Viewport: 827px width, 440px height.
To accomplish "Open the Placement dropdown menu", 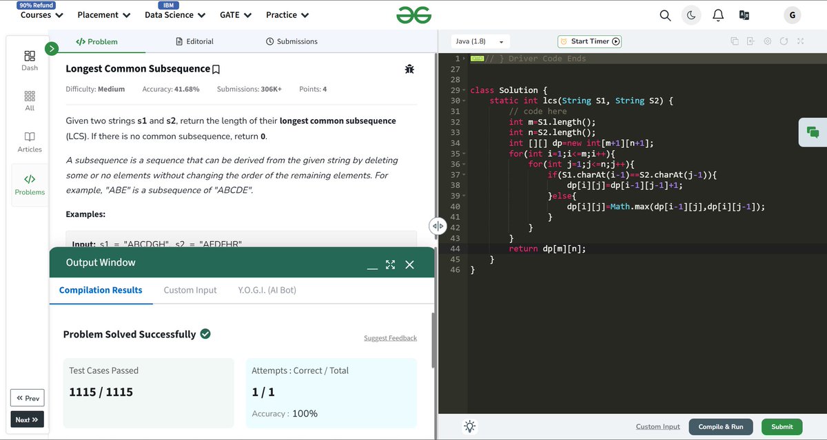I will point(104,14).
